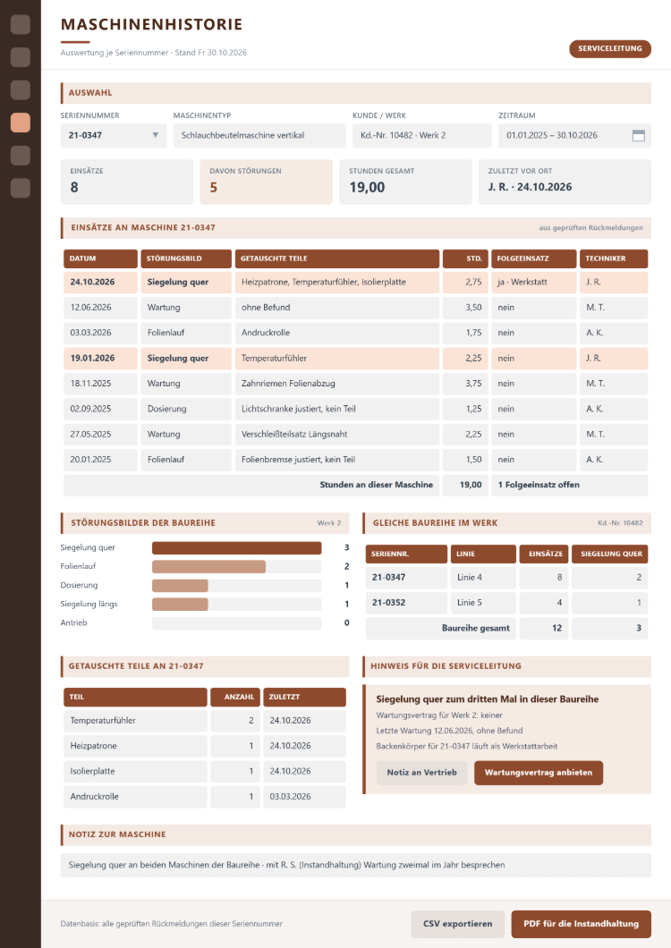Sort by Siegelung quer column header

(x=610, y=554)
